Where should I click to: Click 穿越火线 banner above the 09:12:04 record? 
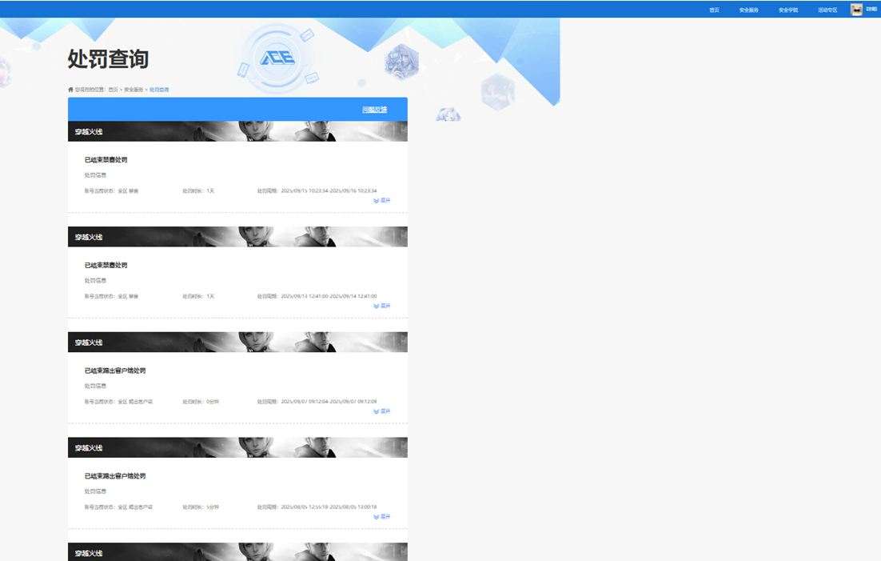(x=237, y=342)
